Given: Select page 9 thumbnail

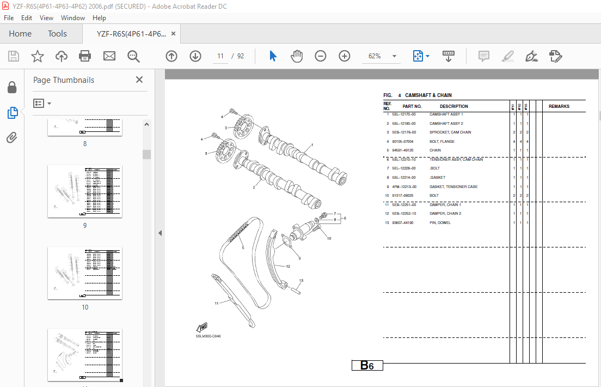Looking at the screenshot, I should (85, 191).
